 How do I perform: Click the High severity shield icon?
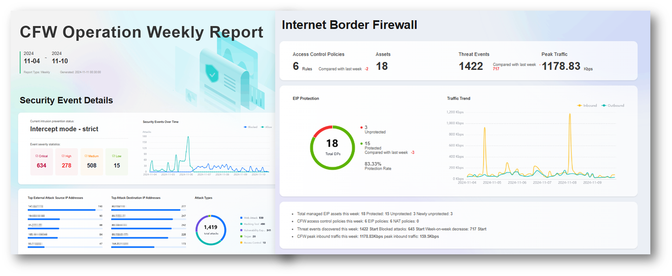click(63, 156)
